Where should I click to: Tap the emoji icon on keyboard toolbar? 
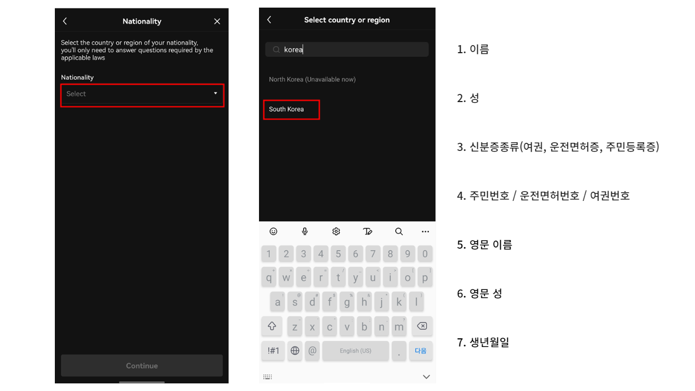pyautogui.click(x=273, y=231)
